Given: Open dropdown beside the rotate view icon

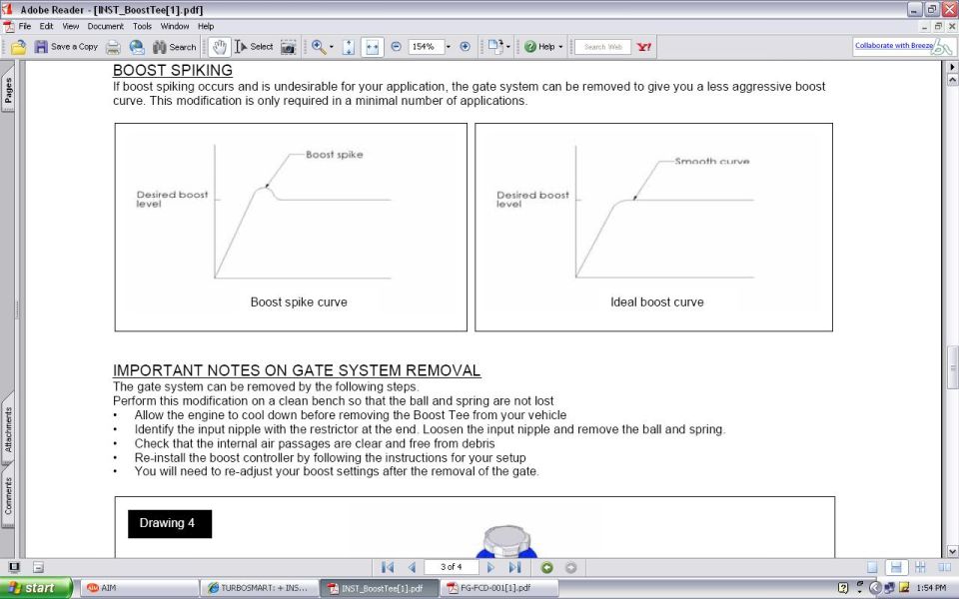Looking at the screenshot, I should tap(507, 47).
